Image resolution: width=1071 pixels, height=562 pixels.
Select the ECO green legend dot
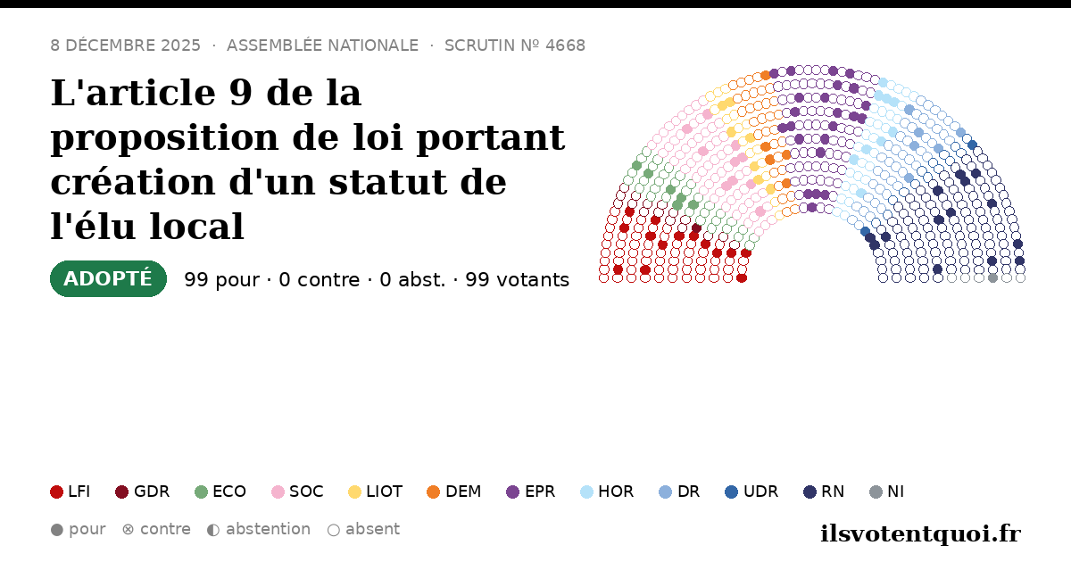click(201, 492)
